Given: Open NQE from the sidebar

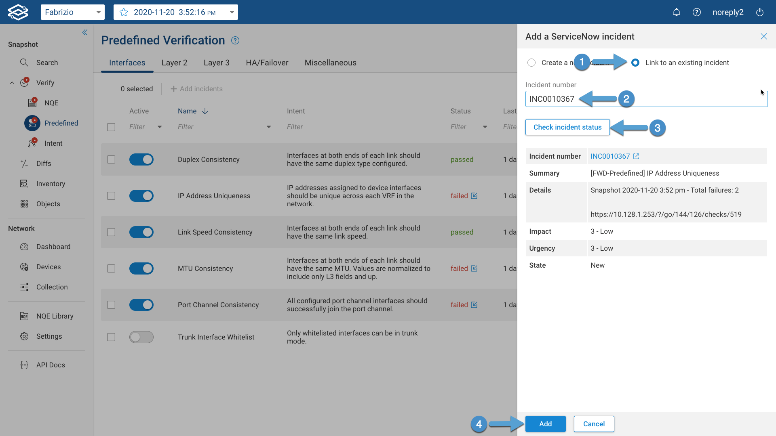Looking at the screenshot, I should (53, 103).
